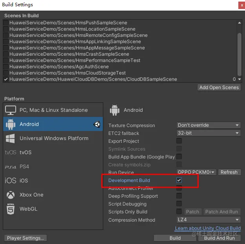The height and width of the screenshot is (244, 245).
Task: Click Refresh next to Run Device
Action: [x=229, y=172]
